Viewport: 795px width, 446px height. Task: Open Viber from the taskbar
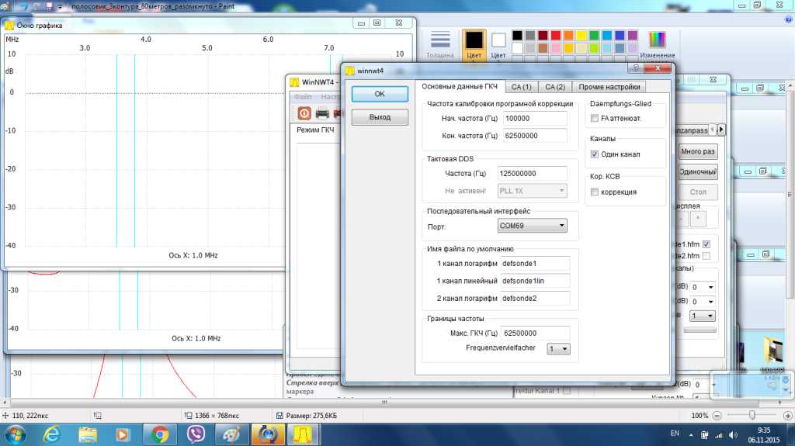pyautogui.click(x=195, y=433)
